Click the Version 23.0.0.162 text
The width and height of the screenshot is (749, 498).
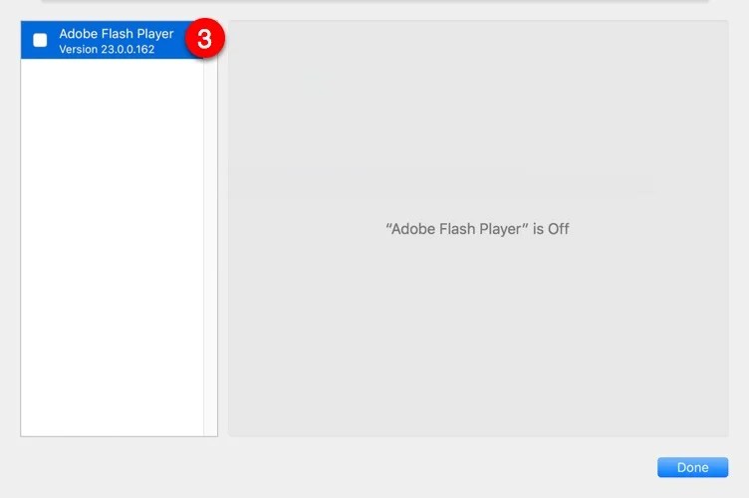107,49
